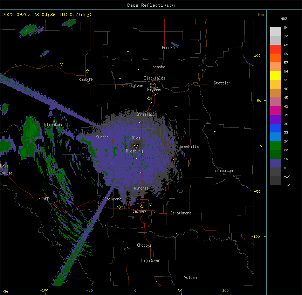Click the Airdrie city label
The width and height of the screenshot is (302, 295).
coord(141,188)
